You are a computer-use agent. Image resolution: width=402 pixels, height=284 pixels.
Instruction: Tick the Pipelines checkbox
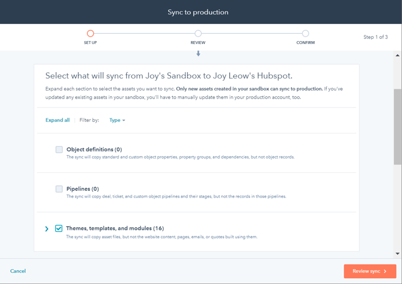pos(59,189)
